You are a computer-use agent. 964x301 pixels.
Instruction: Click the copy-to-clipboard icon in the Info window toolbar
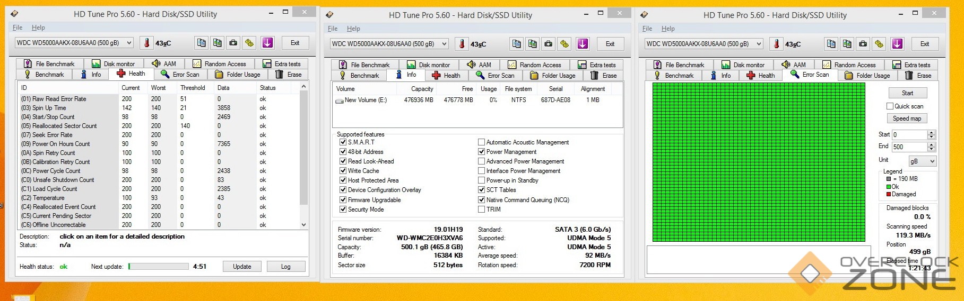tap(516, 44)
